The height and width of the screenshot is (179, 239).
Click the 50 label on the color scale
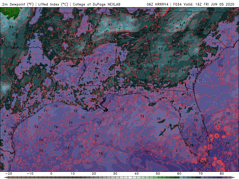(158, 174)
